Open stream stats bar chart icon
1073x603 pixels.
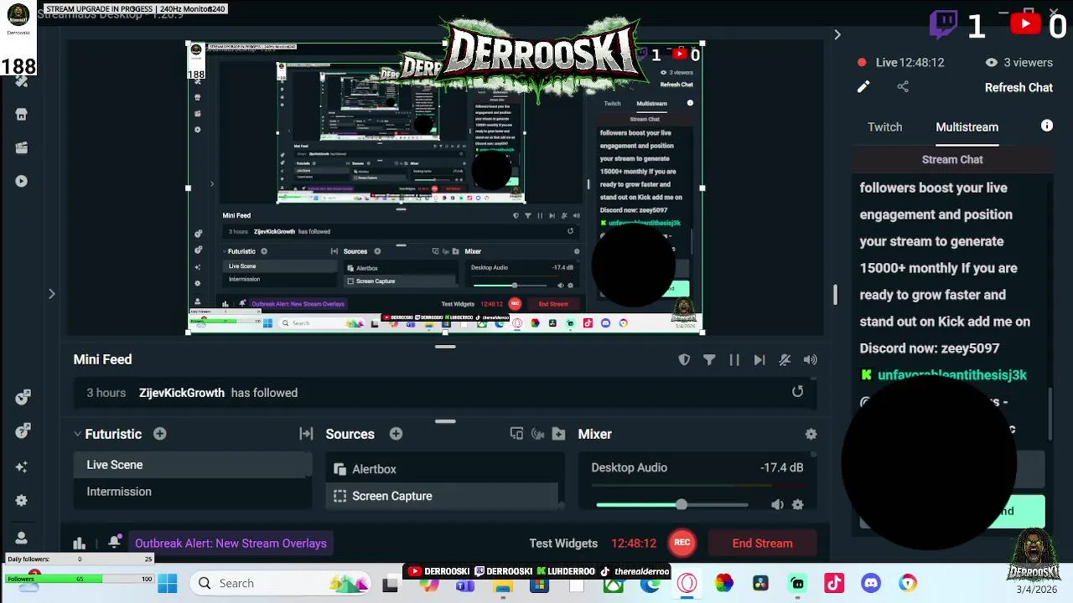[x=80, y=544]
